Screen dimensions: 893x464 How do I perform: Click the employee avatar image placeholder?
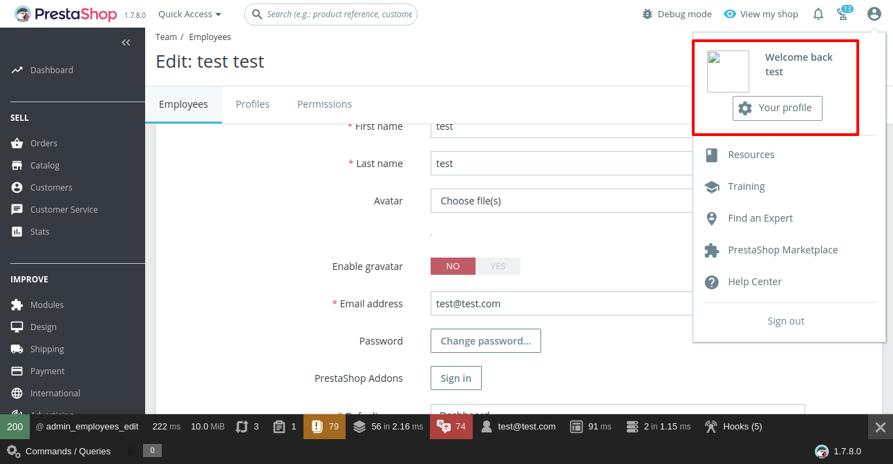[x=728, y=71]
